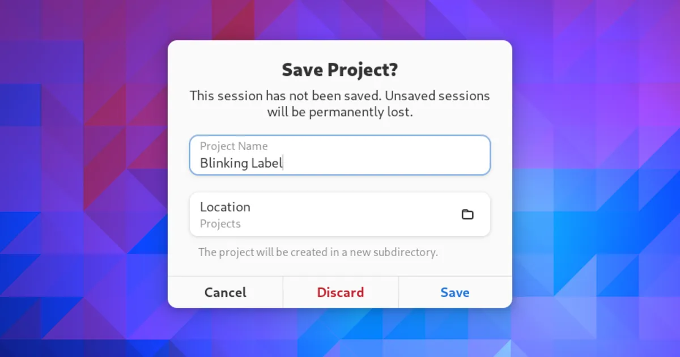This screenshot has height=357, width=680.
Task: Select the Location row title
Action: [225, 207]
